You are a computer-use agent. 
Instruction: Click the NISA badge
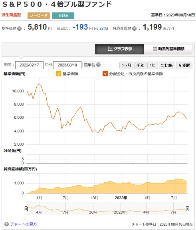click(x=63, y=16)
